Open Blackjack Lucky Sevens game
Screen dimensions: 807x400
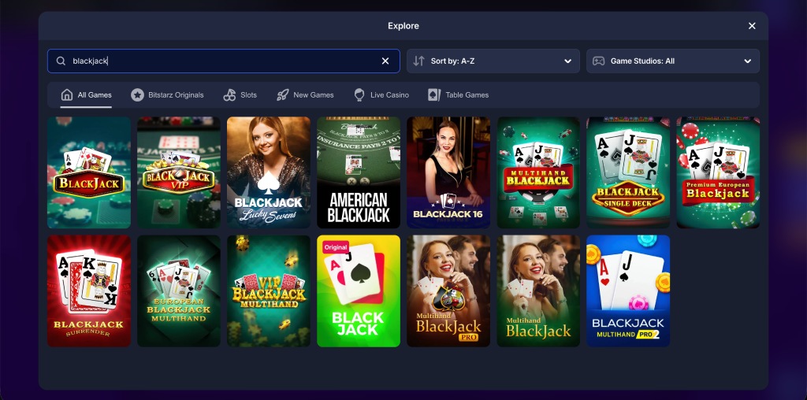(x=269, y=172)
